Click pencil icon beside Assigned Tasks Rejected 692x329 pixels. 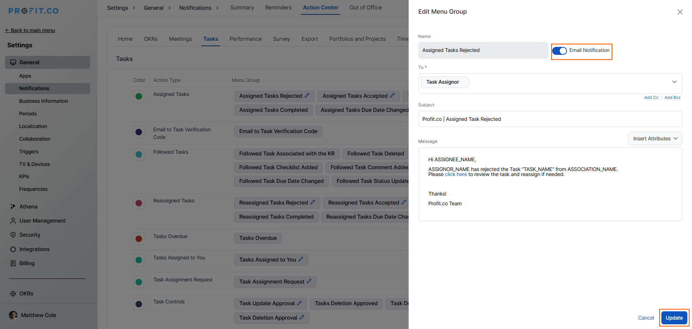tap(307, 96)
